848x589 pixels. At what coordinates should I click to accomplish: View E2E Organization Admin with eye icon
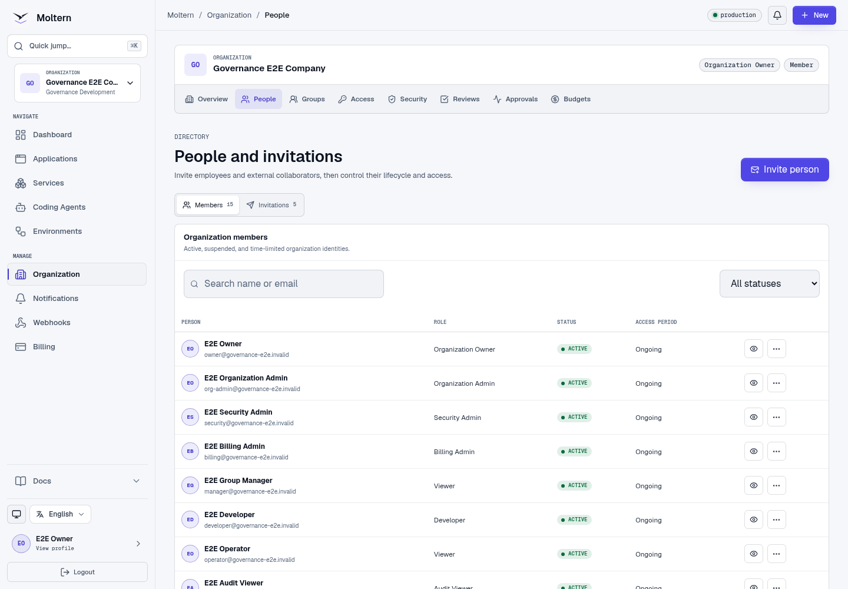pos(754,383)
